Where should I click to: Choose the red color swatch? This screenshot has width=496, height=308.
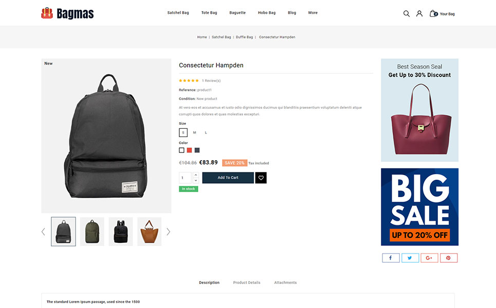pyautogui.click(x=189, y=150)
